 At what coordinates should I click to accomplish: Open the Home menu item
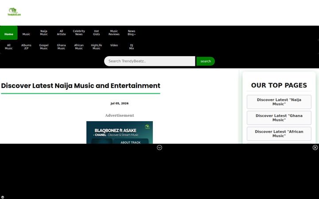coord(9,33)
